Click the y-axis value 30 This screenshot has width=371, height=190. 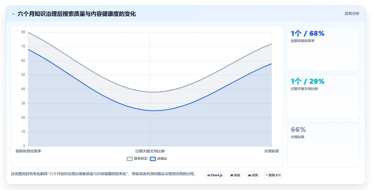[23, 103]
